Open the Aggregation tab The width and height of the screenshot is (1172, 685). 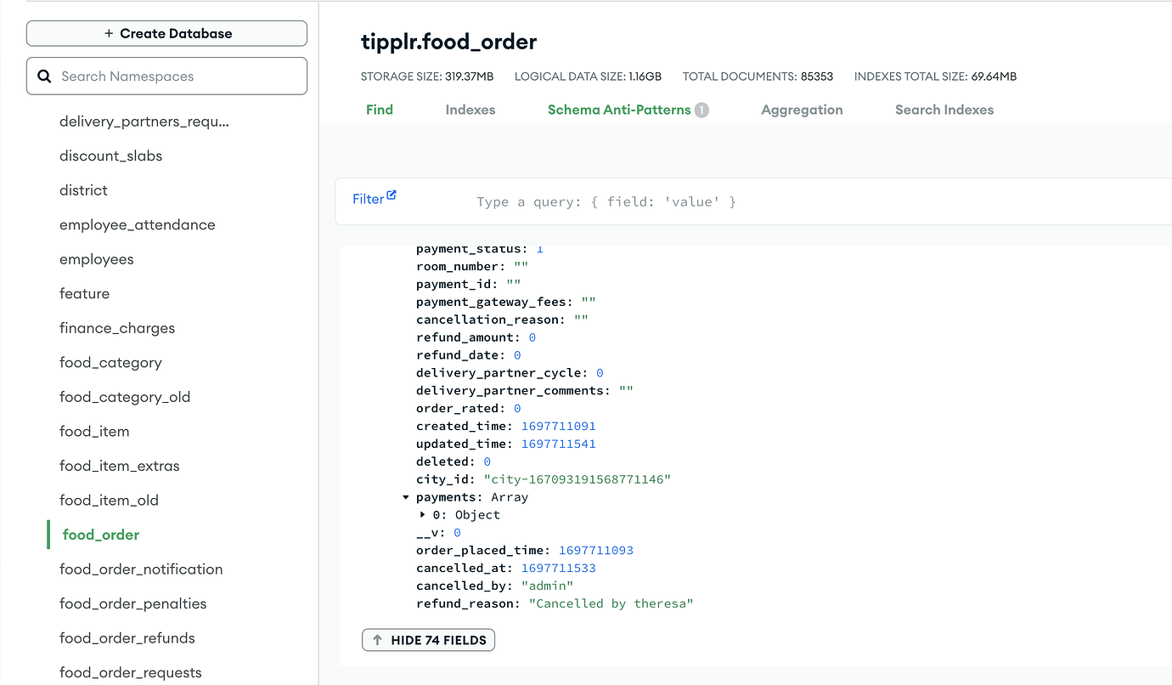pos(802,110)
